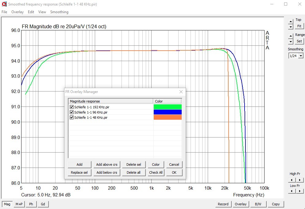This screenshot has width=305, height=209.
Task: Click the Overlay button at bottom
Action: point(241,204)
